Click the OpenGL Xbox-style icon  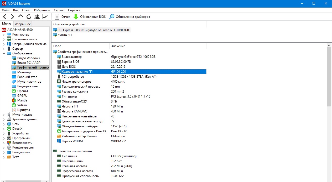(x=14, y=91)
